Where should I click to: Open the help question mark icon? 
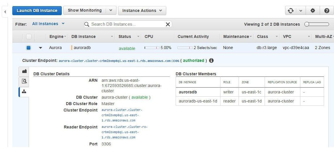tap(327, 11)
